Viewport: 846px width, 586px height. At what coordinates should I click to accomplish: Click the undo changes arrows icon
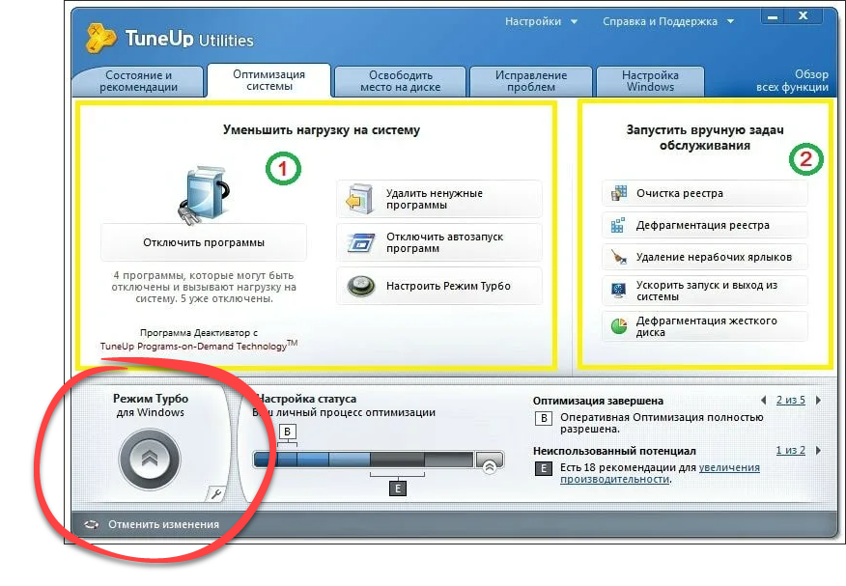(x=92, y=524)
